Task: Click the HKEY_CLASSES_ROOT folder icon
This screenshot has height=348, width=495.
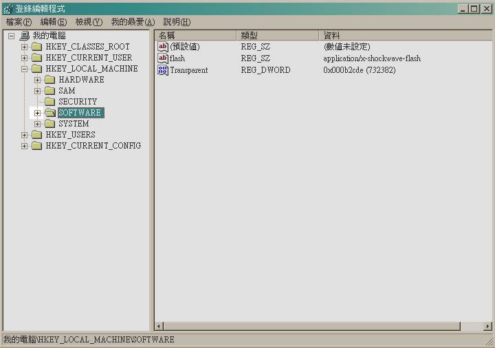Action: [x=37, y=47]
